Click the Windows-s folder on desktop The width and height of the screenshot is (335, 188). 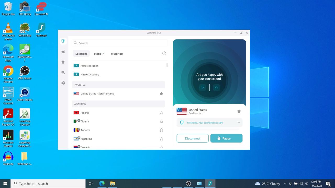(25, 159)
